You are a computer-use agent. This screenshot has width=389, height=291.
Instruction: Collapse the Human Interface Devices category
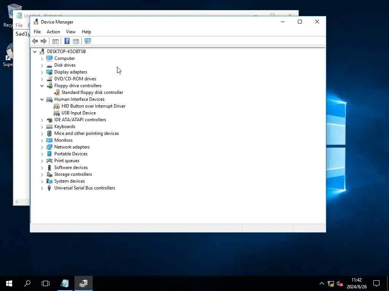pos(42,100)
